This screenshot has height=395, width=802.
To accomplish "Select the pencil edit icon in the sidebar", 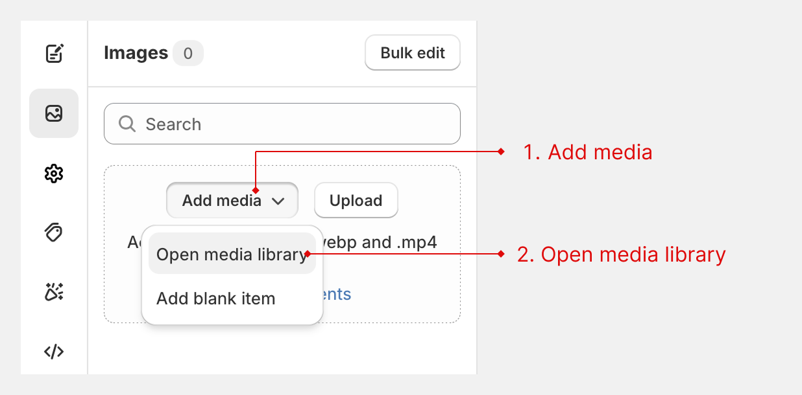I will tap(54, 53).
